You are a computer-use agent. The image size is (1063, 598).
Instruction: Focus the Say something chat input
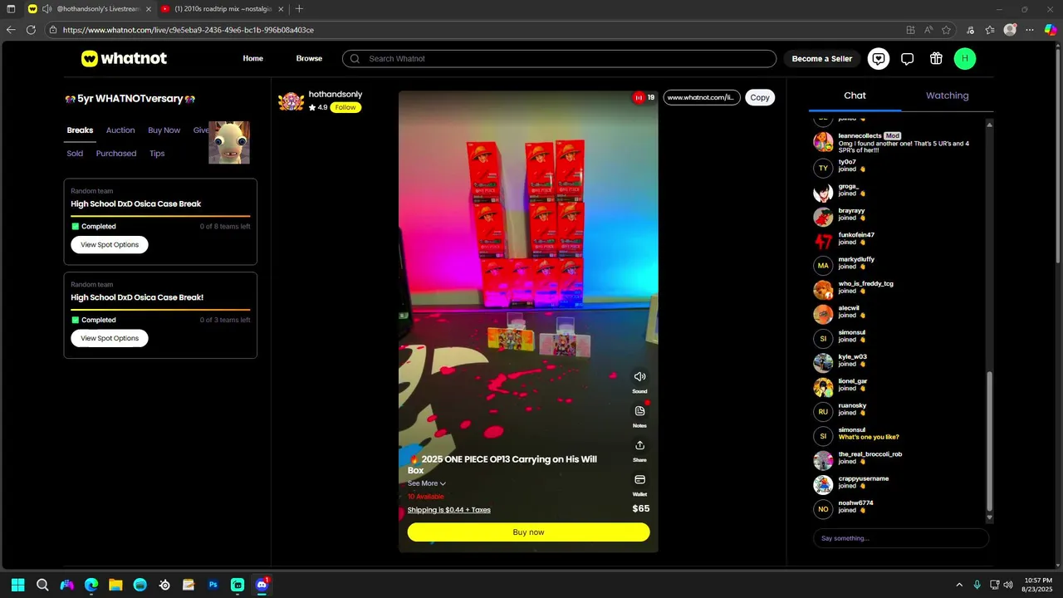coord(901,538)
